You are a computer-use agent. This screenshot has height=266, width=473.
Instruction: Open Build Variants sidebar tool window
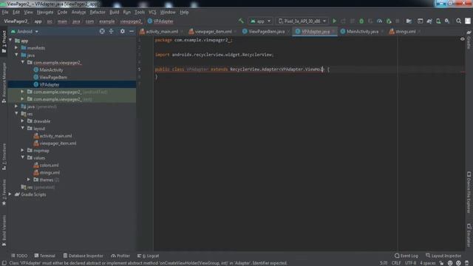click(4, 231)
